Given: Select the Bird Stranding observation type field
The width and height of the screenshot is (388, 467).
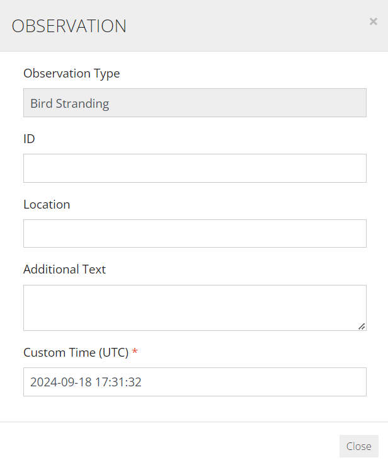Looking at the screenshot, I should [195, 103].
